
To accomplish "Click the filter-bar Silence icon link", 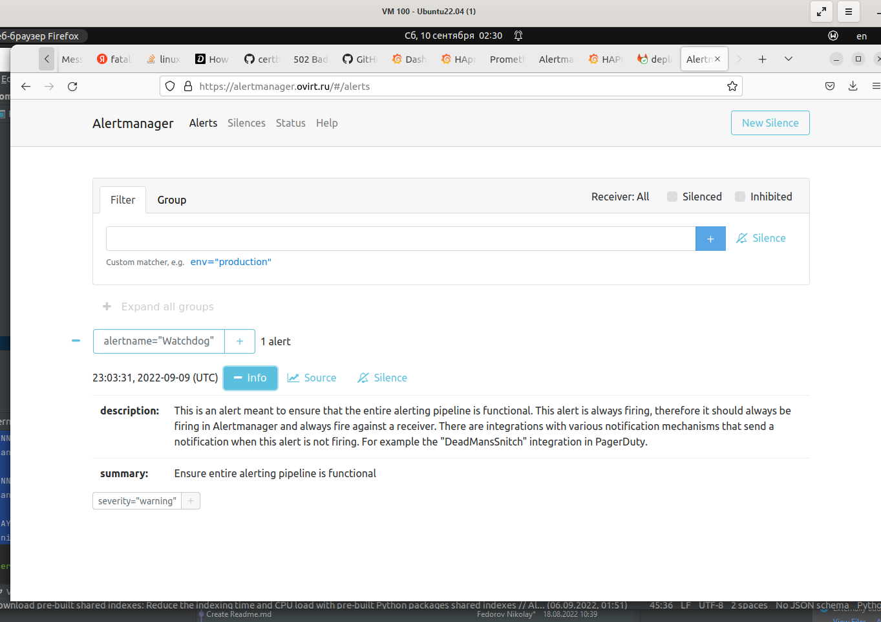I will click(761, 238).
